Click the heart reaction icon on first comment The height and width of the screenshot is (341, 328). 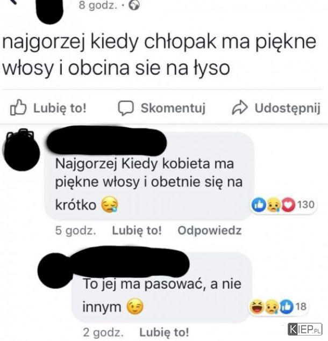tap(288, 205)
